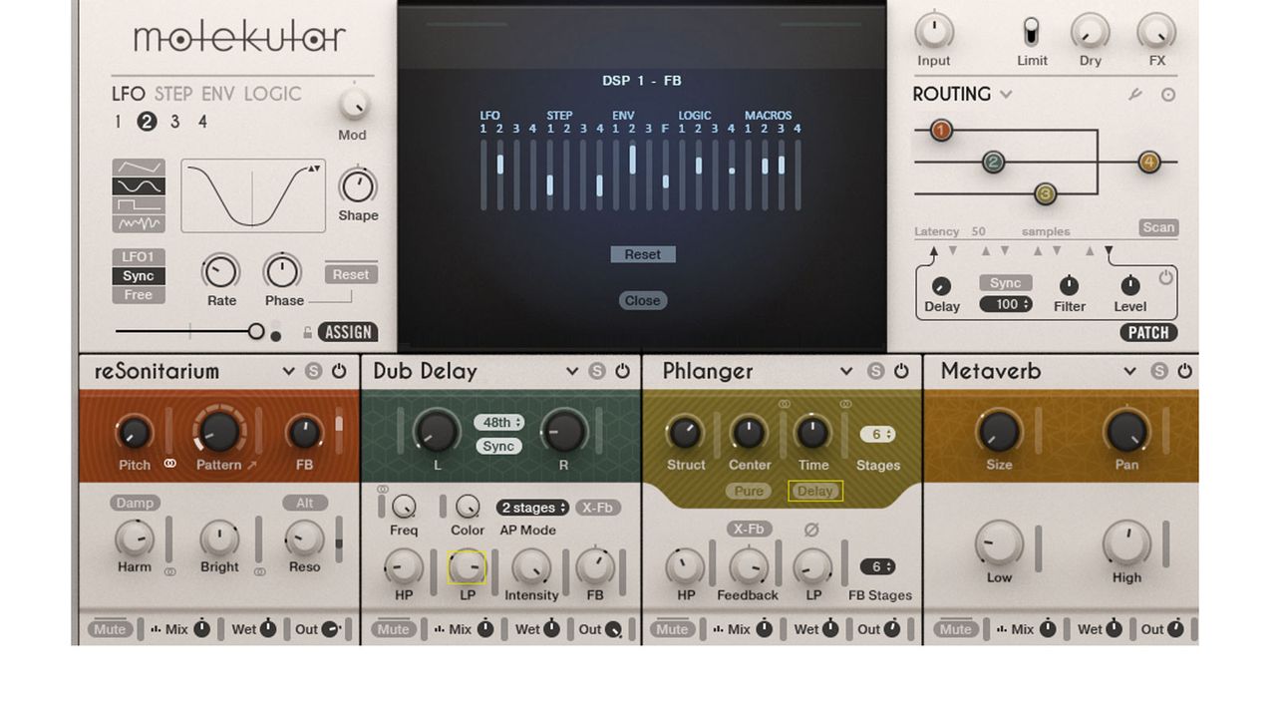Toggle Delay mode in Phlanger
The width and height of the screenshot is (1276, 718).
click(x=814, y=491)
